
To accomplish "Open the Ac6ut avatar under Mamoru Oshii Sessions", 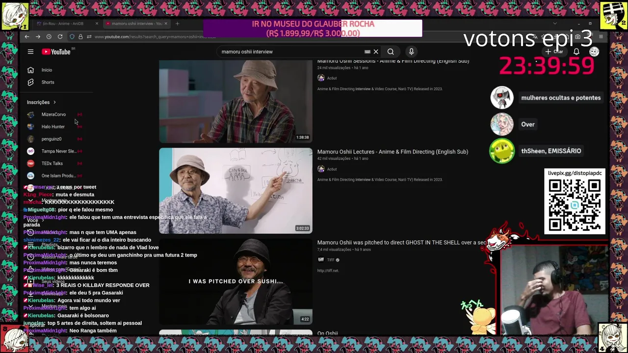I will 321,78.
